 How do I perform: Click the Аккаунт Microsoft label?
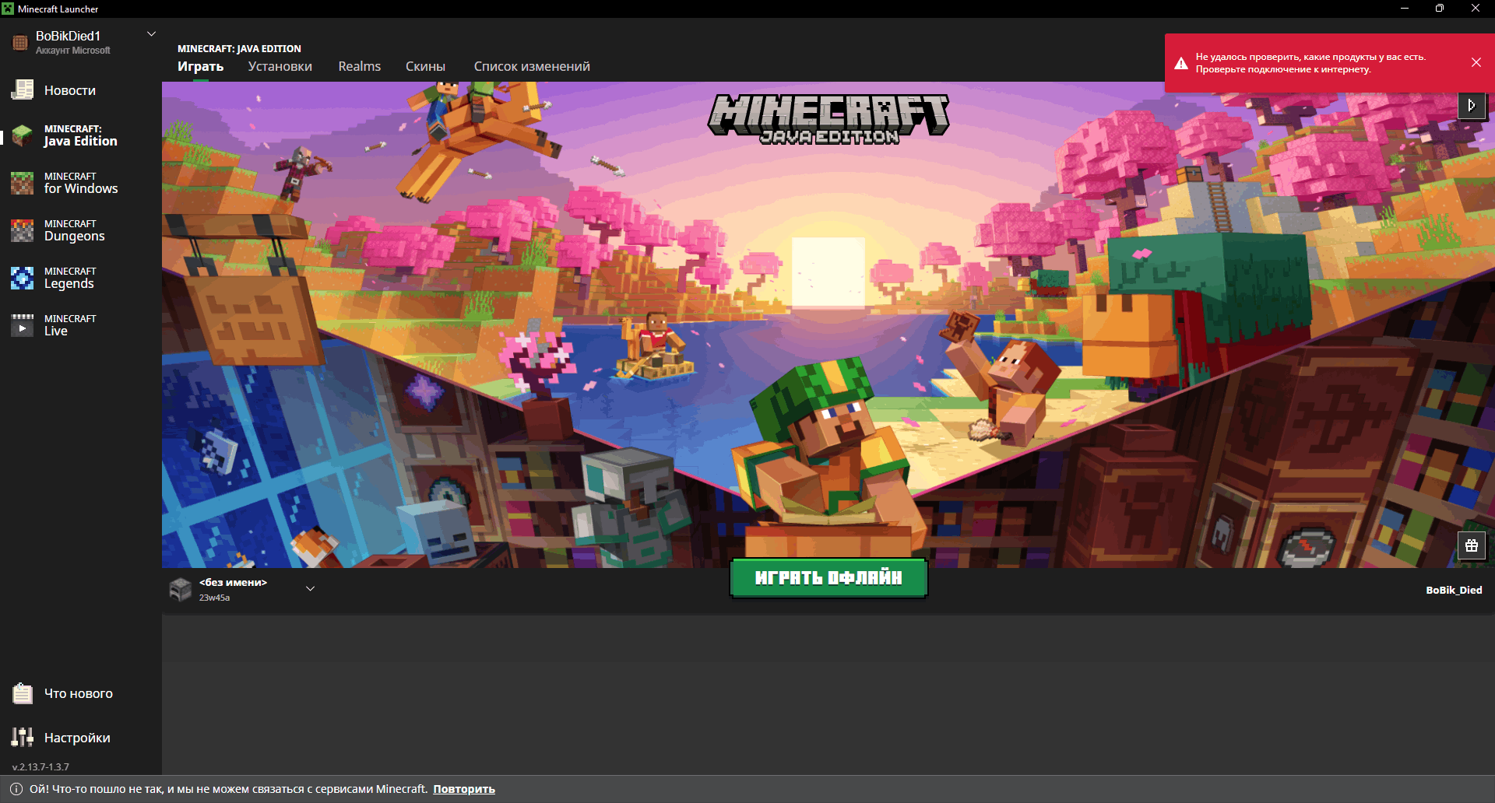[x=73, y=51]
